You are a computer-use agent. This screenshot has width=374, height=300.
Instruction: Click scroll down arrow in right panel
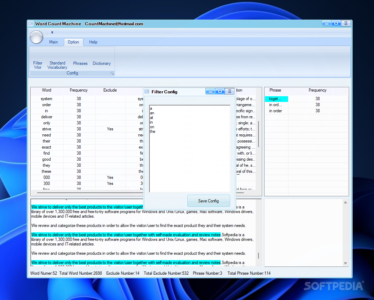click(345, 263)
